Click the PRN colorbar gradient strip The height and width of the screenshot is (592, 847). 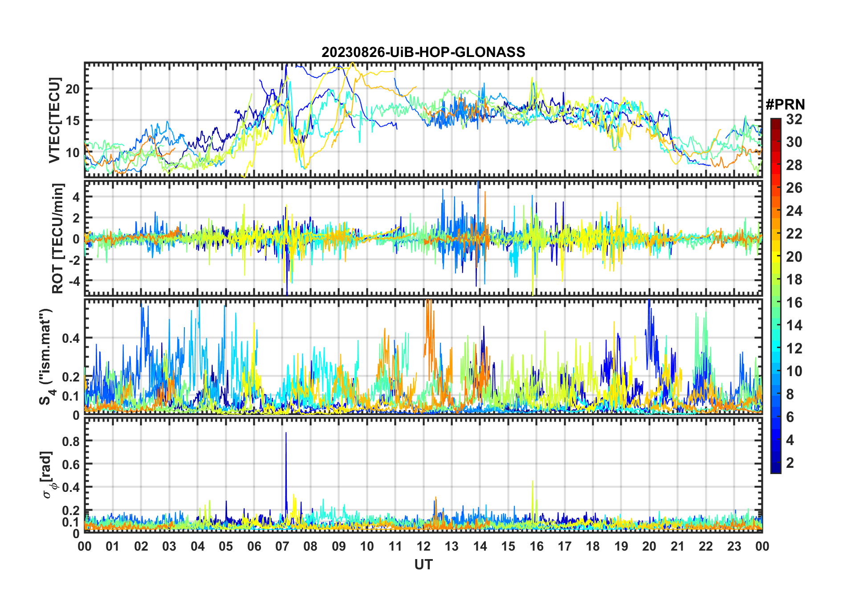pyautogui.click(x=776, y=296)
